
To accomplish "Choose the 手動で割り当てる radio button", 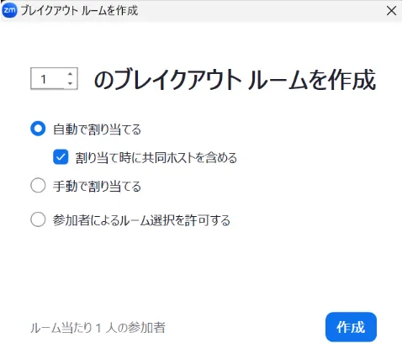I will pos(38,185).
